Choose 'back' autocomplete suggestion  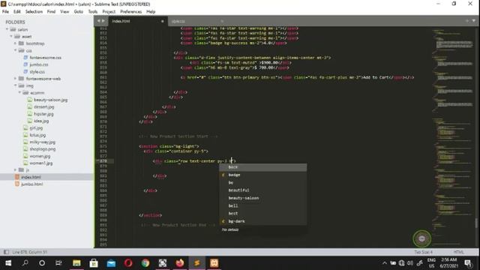tap(263, 167)
